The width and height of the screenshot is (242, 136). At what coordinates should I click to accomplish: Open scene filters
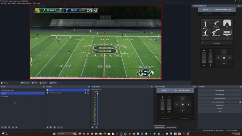click(x=9, y=127)
